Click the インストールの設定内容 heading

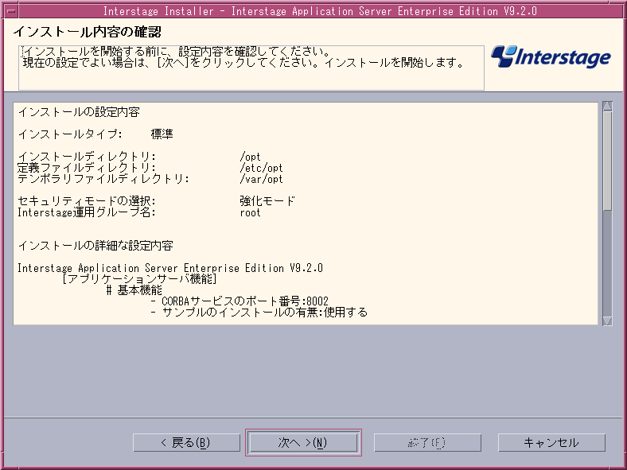(x=79, y=112)
